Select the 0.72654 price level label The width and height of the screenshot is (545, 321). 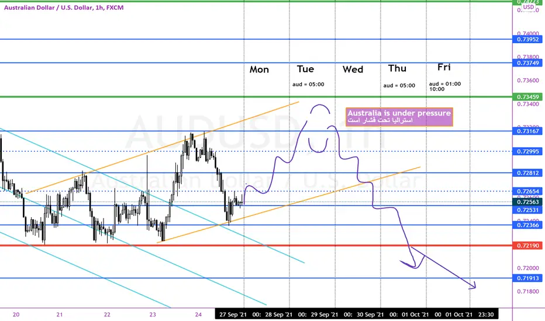pos(527,191)
